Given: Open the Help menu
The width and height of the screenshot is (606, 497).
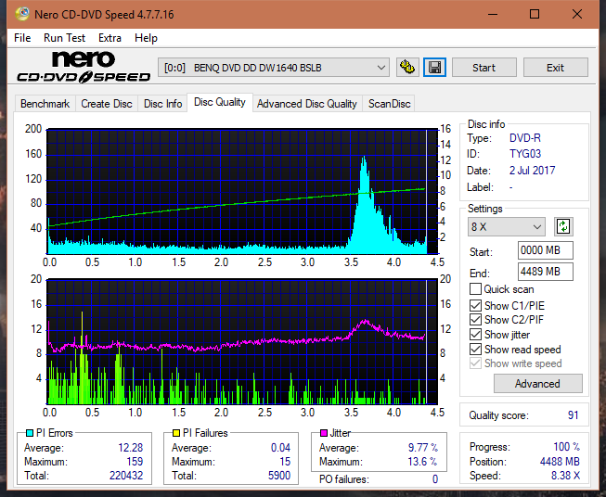Looking at the screenshot, I should (146, 38).
